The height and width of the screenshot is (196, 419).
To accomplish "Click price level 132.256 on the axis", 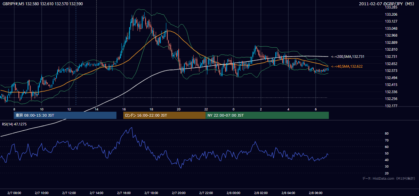I will coord(391,99).
